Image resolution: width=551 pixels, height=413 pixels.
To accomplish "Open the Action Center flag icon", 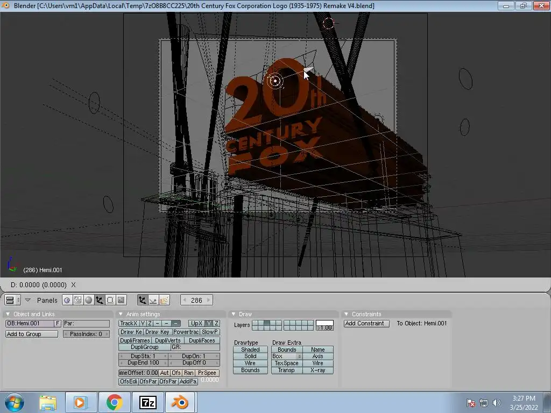I will [x=471, y=403].
